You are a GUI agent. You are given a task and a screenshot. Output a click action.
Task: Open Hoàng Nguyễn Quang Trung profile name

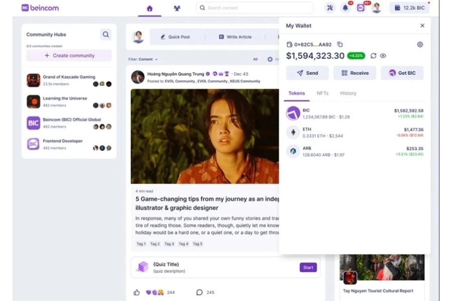(x=176, y=74)
